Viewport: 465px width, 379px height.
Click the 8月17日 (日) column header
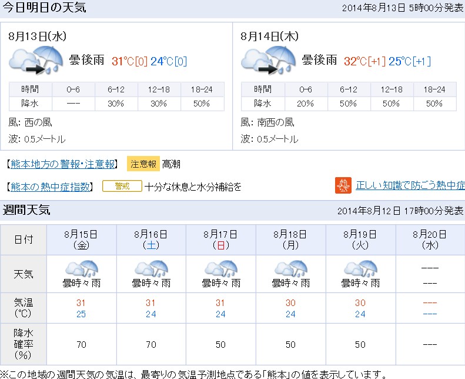coord(221,239)
